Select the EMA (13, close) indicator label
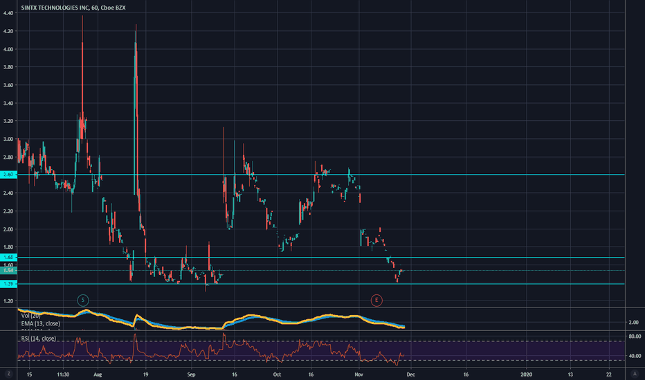This screenshot has width=645, height=380. pos(40,324)
